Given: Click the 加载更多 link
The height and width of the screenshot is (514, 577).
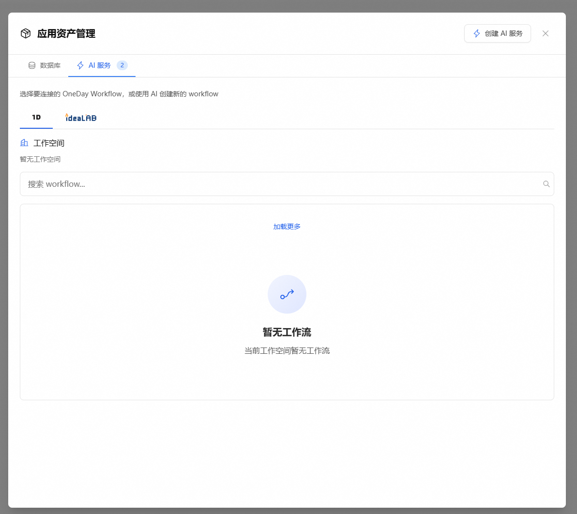Looking at the screenshot, I should tap(287, 227).
